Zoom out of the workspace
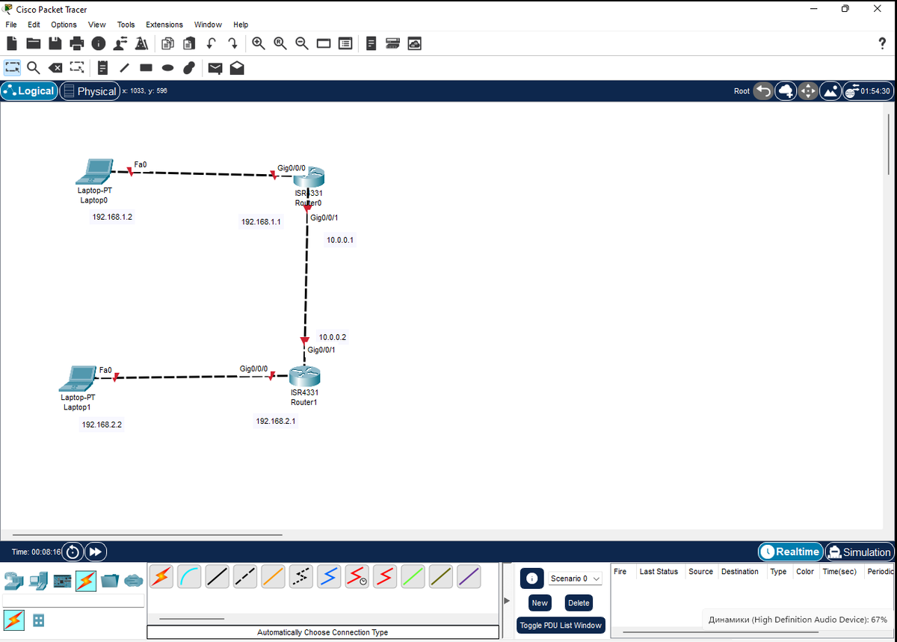 point(302,43)
